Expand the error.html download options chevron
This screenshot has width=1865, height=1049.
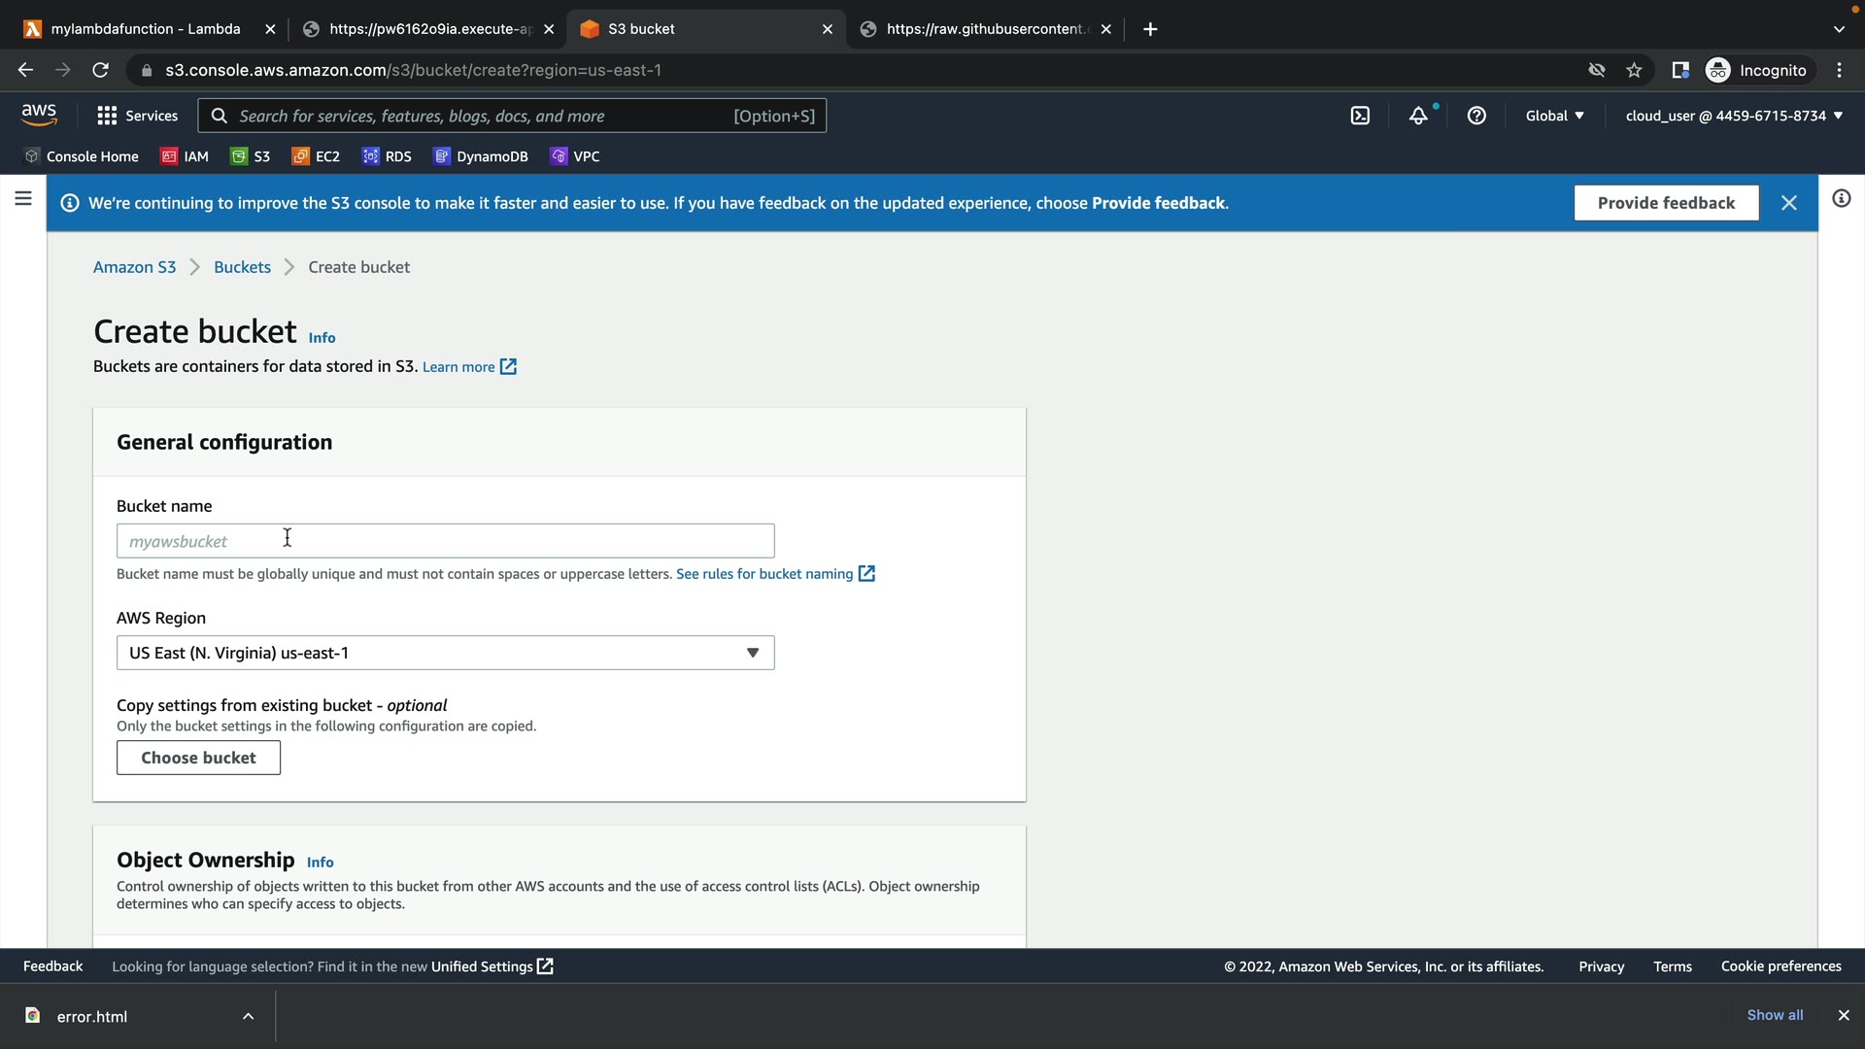248,1016
